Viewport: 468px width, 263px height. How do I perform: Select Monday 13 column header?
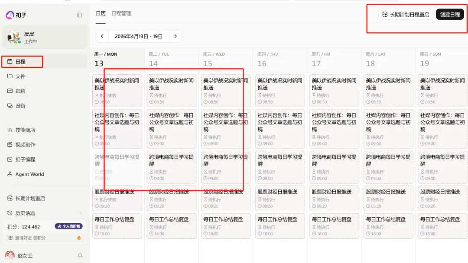(x=117, y=60)
